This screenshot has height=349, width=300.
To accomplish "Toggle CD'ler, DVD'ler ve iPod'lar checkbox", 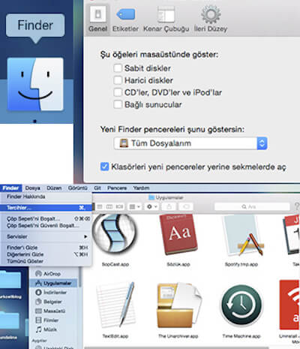I will coord(118,92).
